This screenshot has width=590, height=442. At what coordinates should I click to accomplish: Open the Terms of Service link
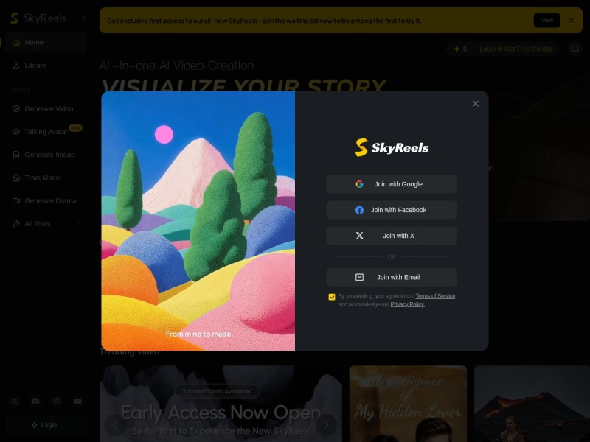(x=435, y=296)
